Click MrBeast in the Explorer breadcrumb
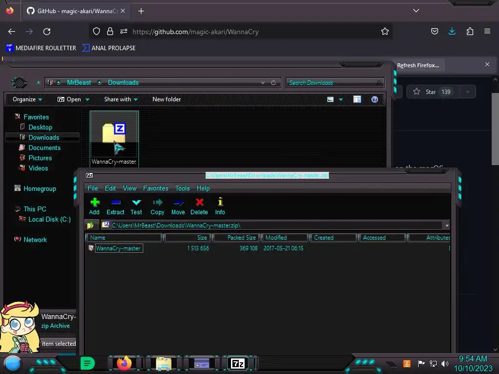This screenshot has width=499, height=374. pos(79,82)
